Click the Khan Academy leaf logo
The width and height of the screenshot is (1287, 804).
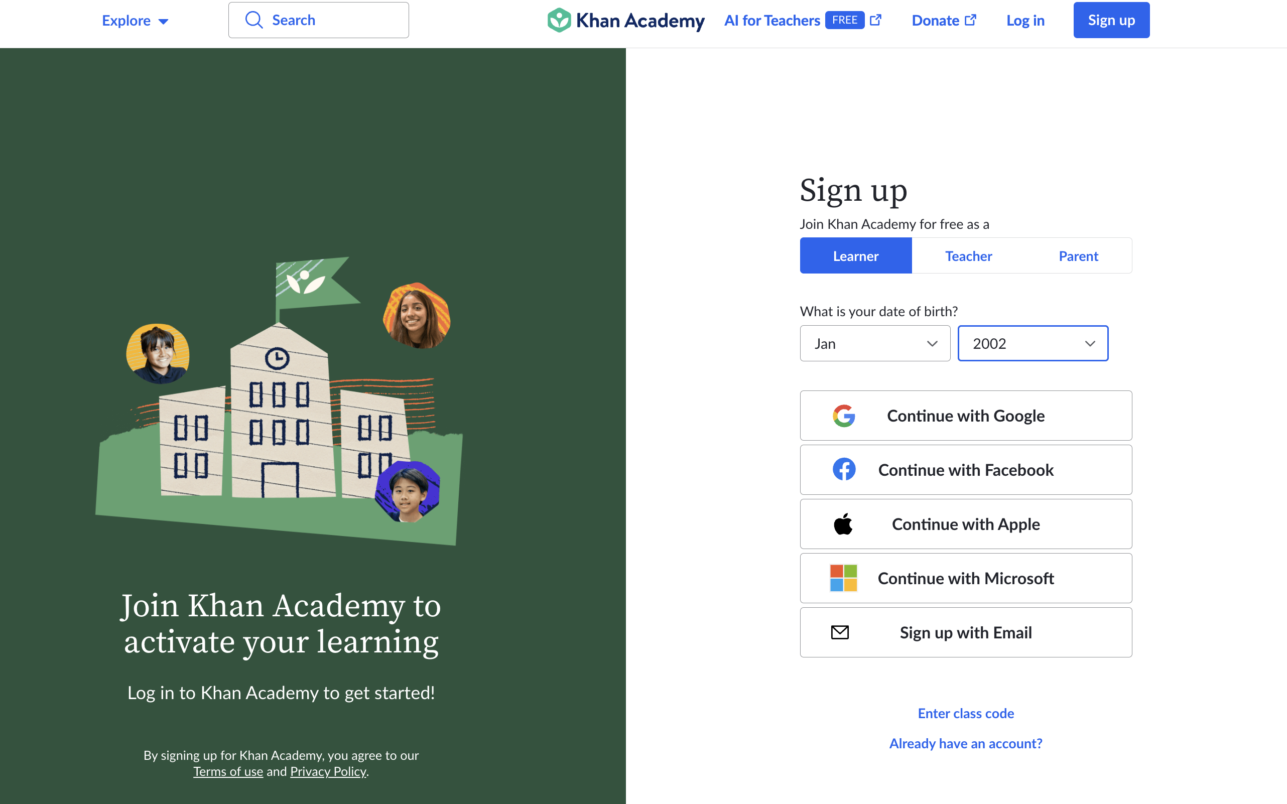tap(559, 20)
